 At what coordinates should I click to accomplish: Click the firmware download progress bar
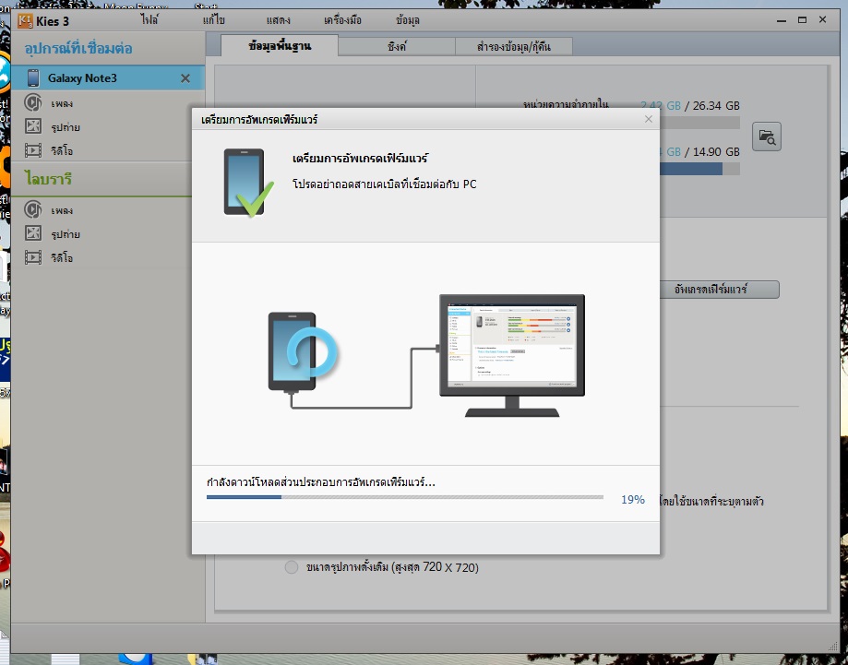tap(404, 497)
